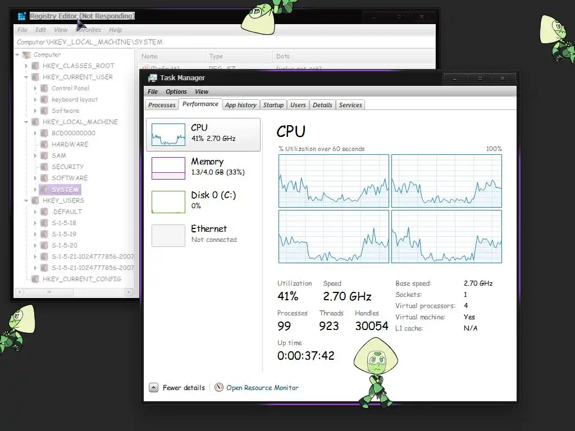Switch to the Details tab

[322, 105]
